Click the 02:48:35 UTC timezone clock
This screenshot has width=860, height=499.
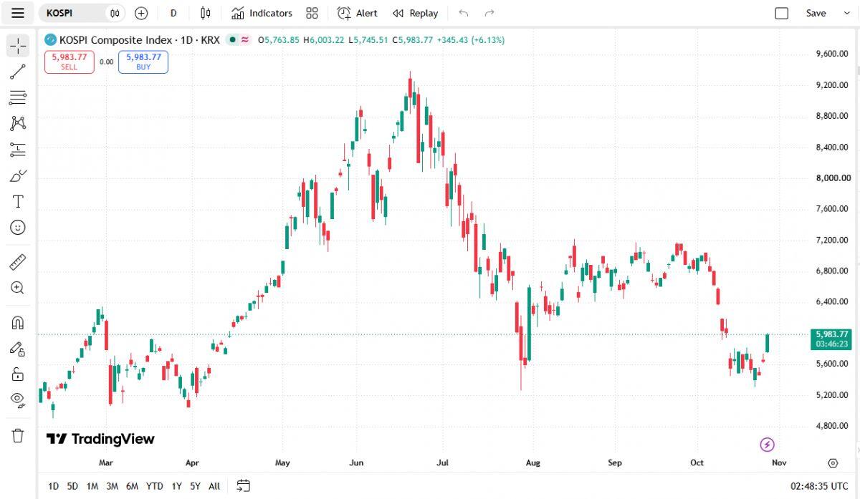[x=819, y=486]
